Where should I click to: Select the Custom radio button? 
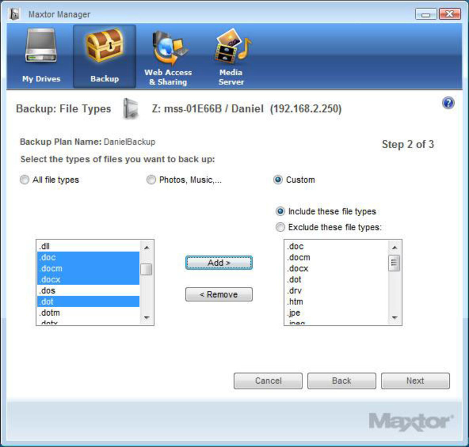pos(278,180)
